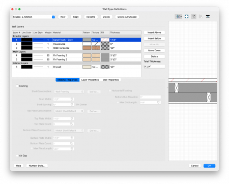The width and height of the screenshot is (229, 184).
Task: Open the Bottom Plate Construction dropdown
Action: click(x=69, y=131)
